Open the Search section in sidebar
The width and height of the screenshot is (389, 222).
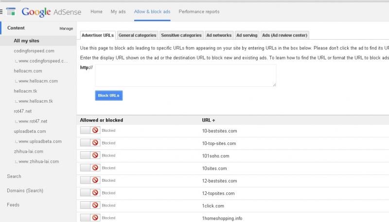pos(14,176)
